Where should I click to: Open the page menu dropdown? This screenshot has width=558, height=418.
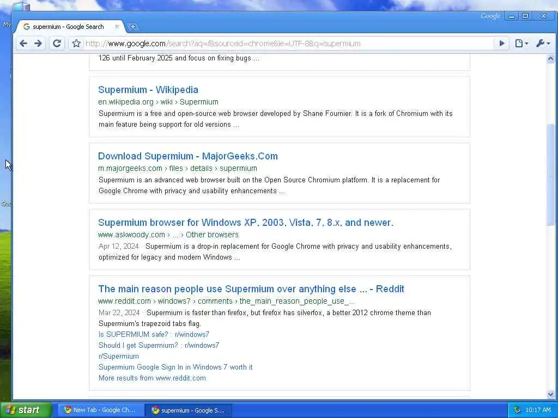[x=521, y=44]
